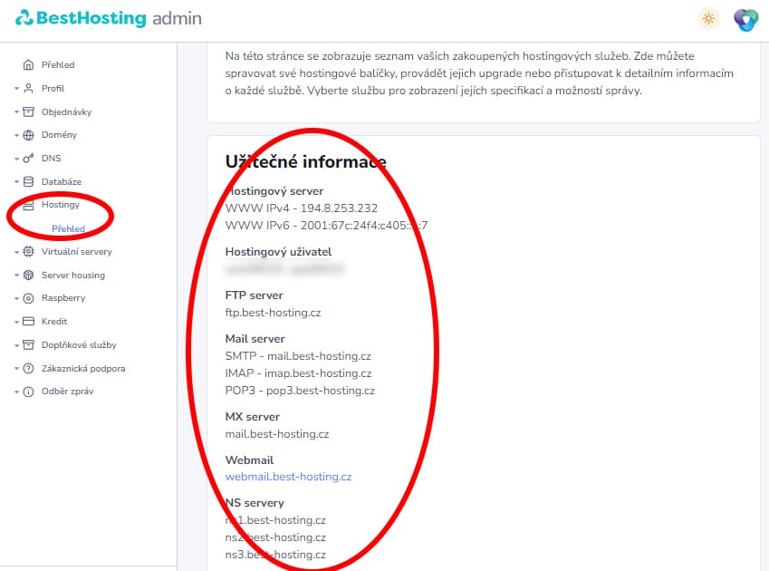The width and height of the screenshot is (769, 571).
Task: Click mail.best-hosting.cz under MX server
Action: [277, 434]
